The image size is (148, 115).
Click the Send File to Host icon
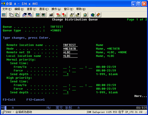click(24, 15)
